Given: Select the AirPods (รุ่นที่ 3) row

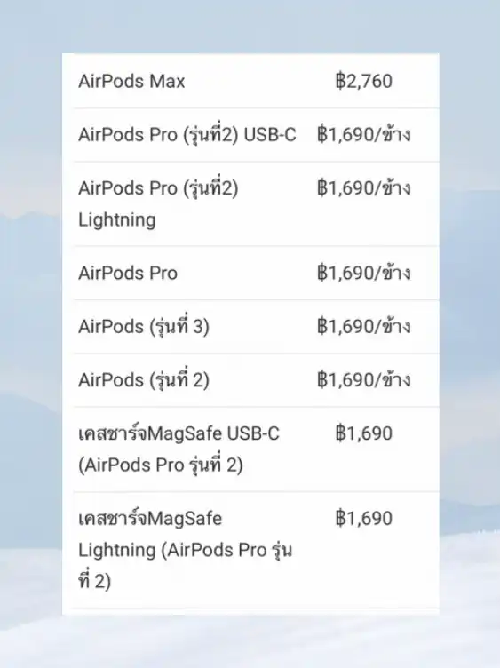Looking at the screenshot, I should coord(250,326).
